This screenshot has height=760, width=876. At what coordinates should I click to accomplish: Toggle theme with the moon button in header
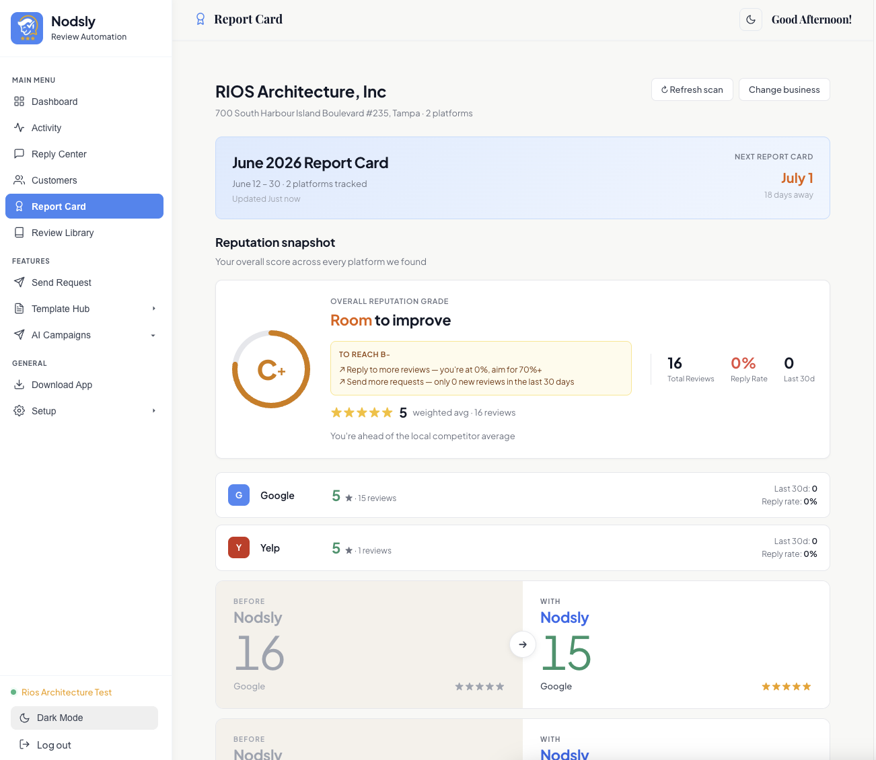click(751, 20)
